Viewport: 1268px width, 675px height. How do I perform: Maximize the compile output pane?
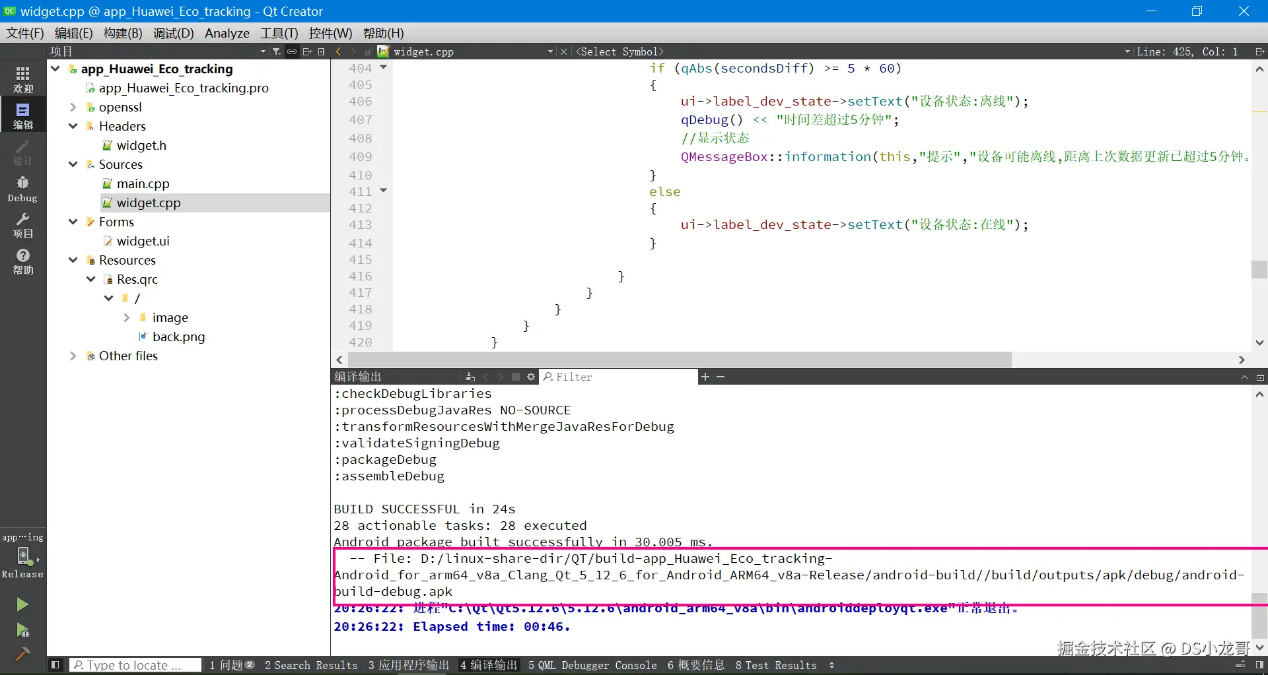click(x=1244, y=377)
